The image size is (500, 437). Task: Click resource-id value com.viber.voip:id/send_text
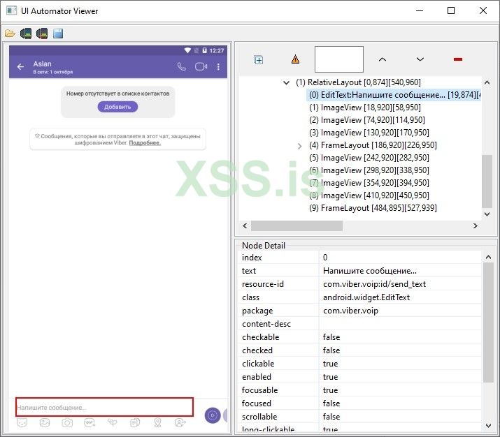pyautogui.click(x=374, y=284)
